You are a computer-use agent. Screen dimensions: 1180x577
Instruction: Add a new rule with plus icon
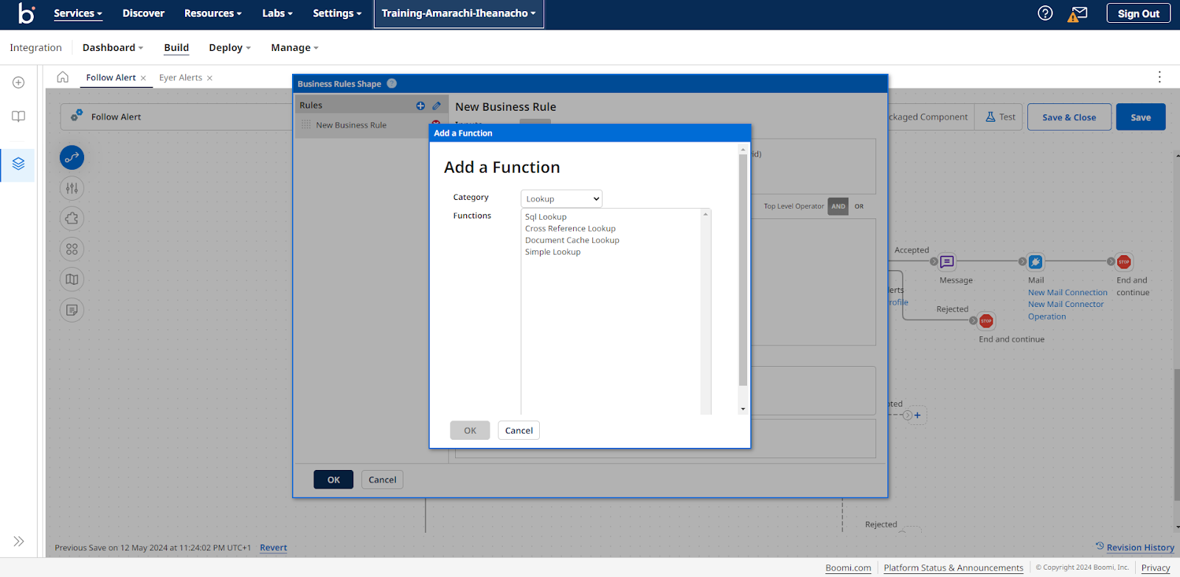[420, 106]
